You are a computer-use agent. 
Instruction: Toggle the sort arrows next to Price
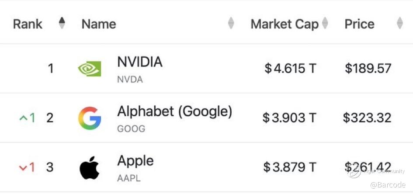click(399, 24)
